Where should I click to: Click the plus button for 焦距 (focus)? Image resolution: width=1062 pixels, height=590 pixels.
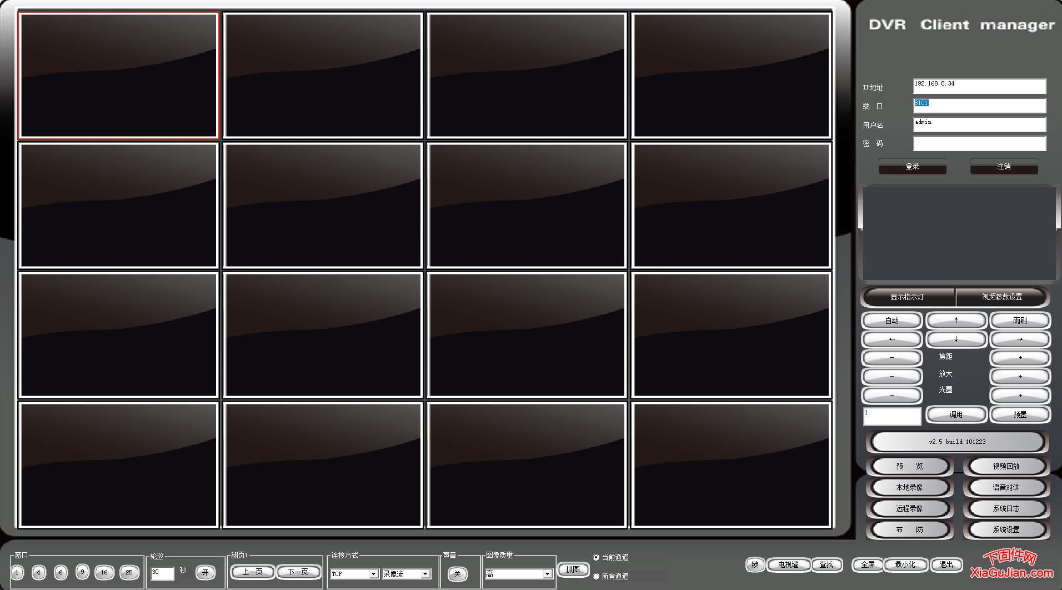tap(1020, 358)
